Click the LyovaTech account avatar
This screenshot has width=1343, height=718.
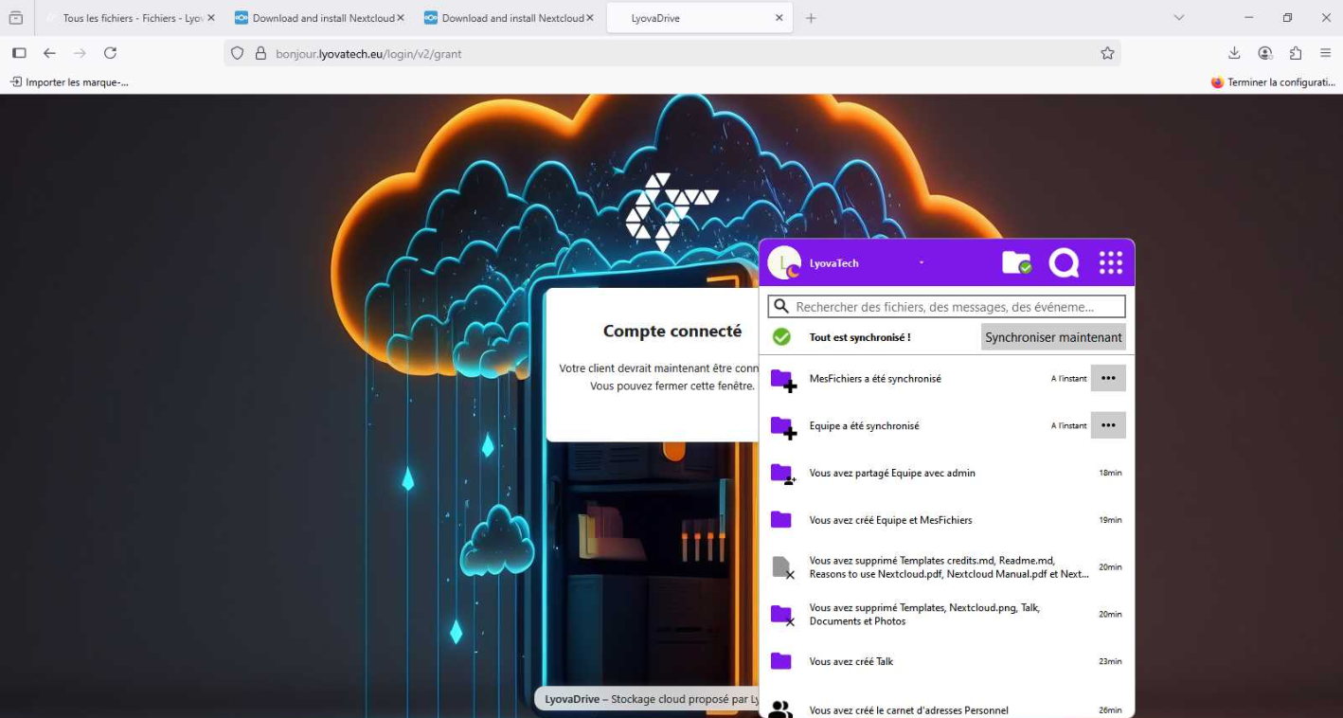point(784,262)
